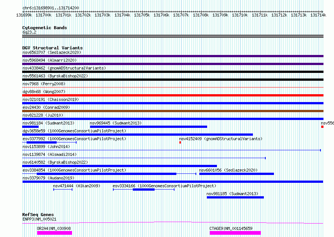This screenshot has height=237, width=334.
Task: Click the Cytogenetic Bands track heading
Action: tap(45, 28)
